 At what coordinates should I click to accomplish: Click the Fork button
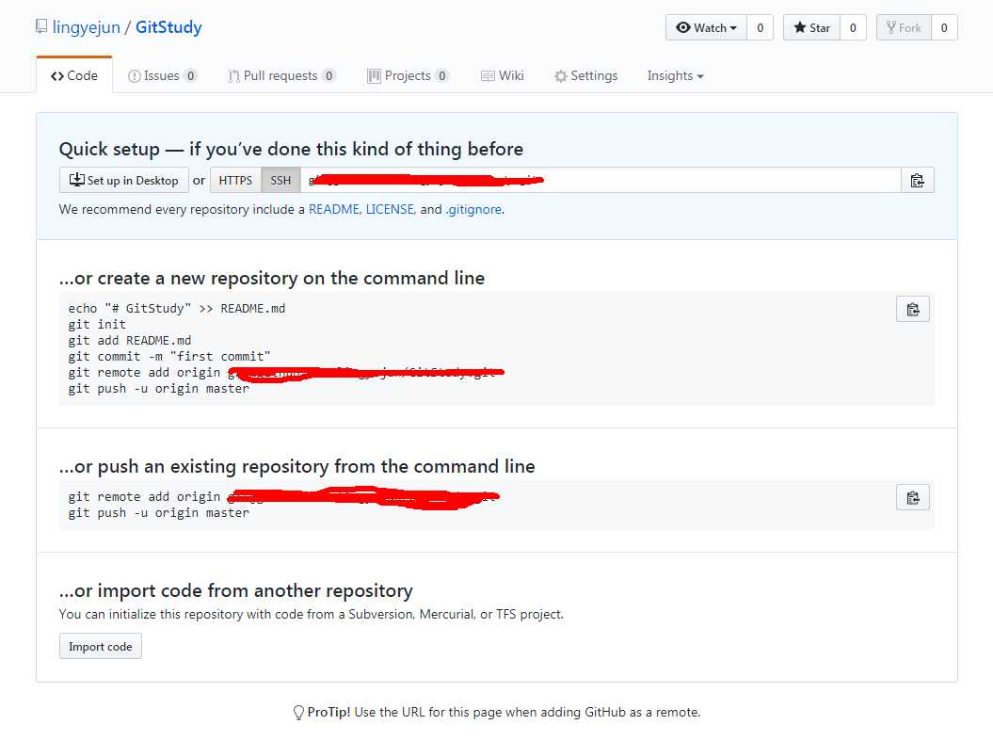[904, 28]
